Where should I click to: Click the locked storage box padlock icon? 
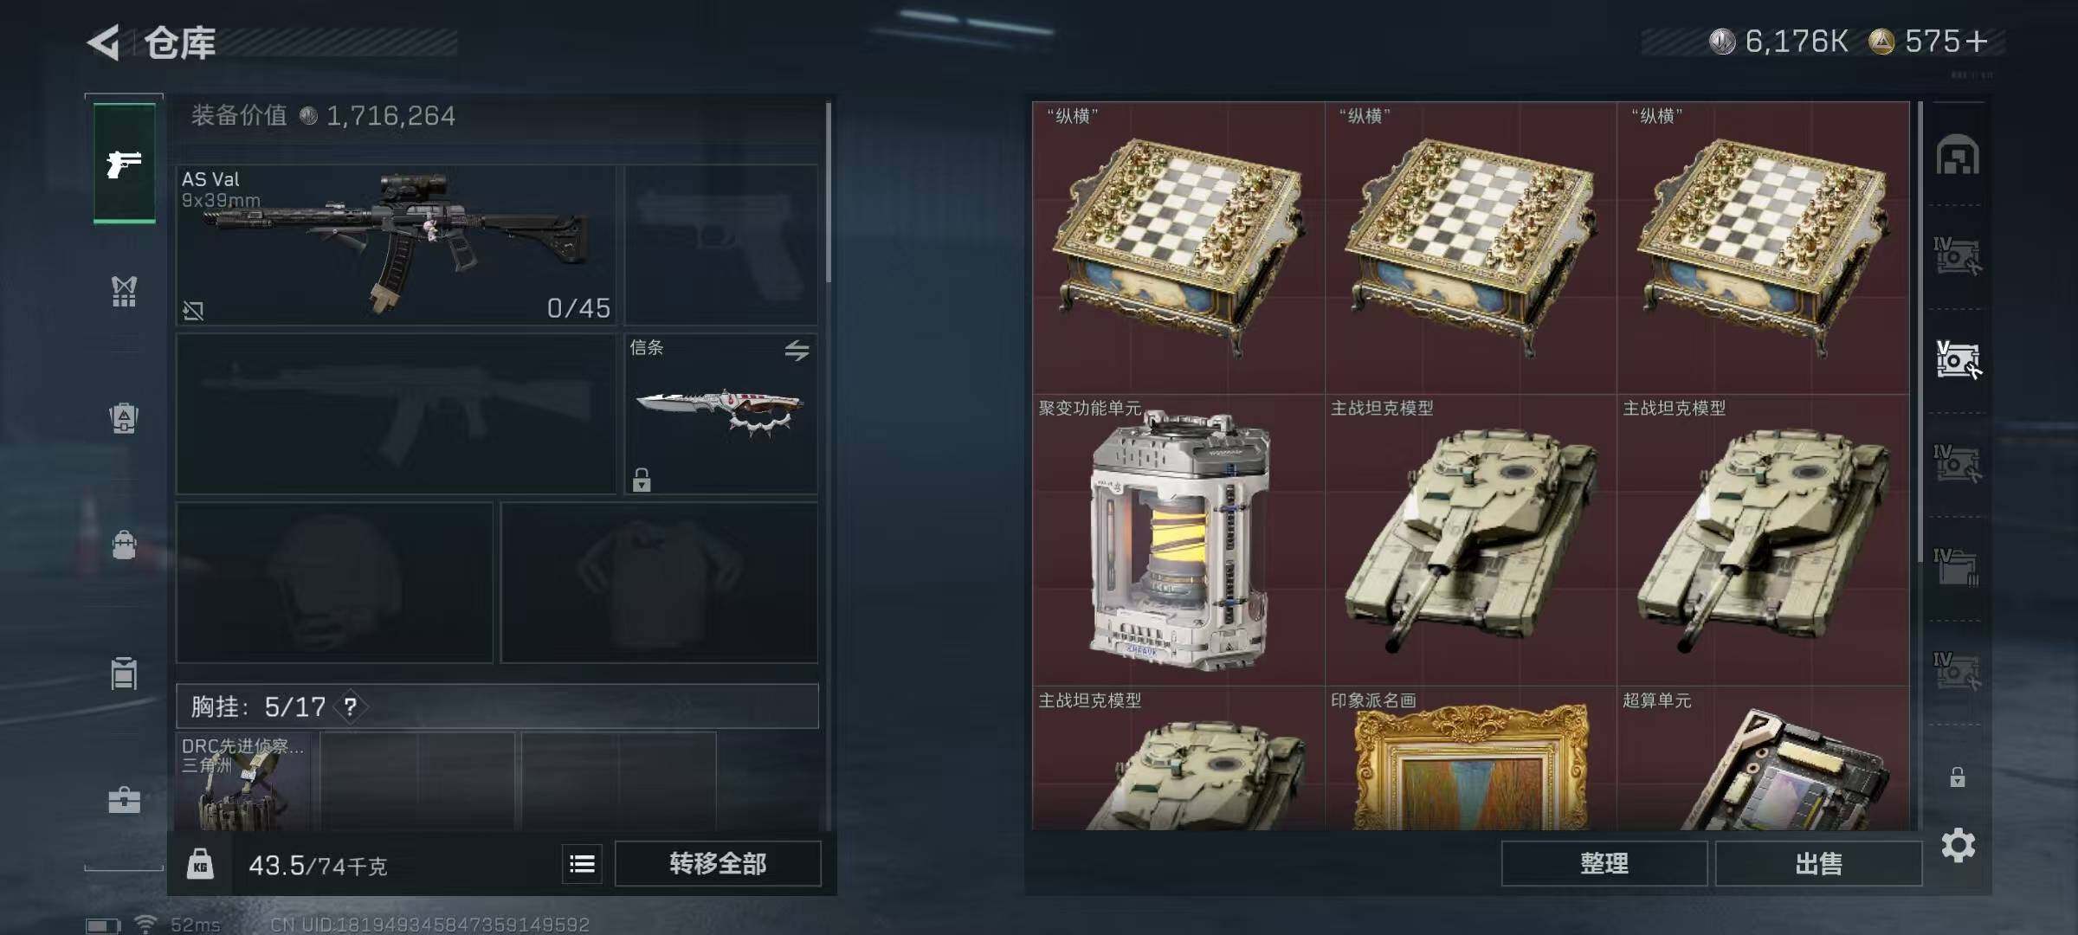pyautogui.click(x=1957, y=777)
